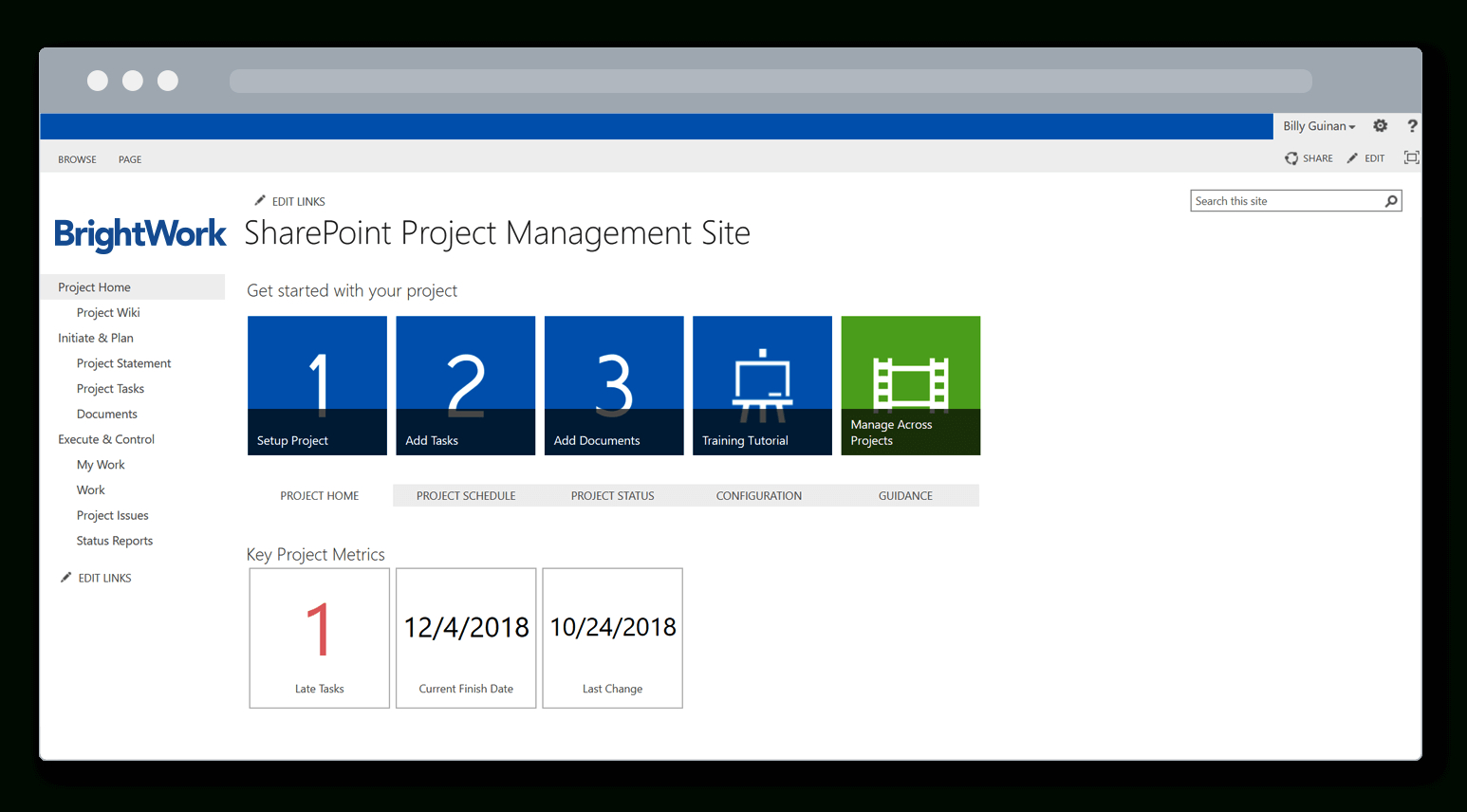Open the help question mark
Image resolution: width=1467 pixels, height=812 pixels.
(1412, 126)
